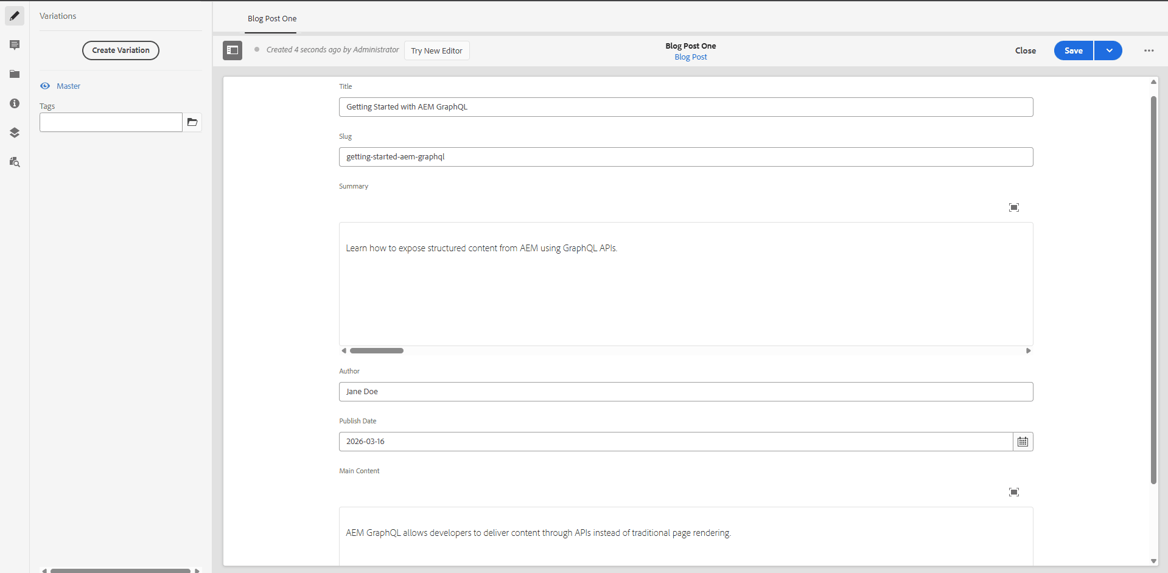Open the Blog Post model link

[690, 57]
